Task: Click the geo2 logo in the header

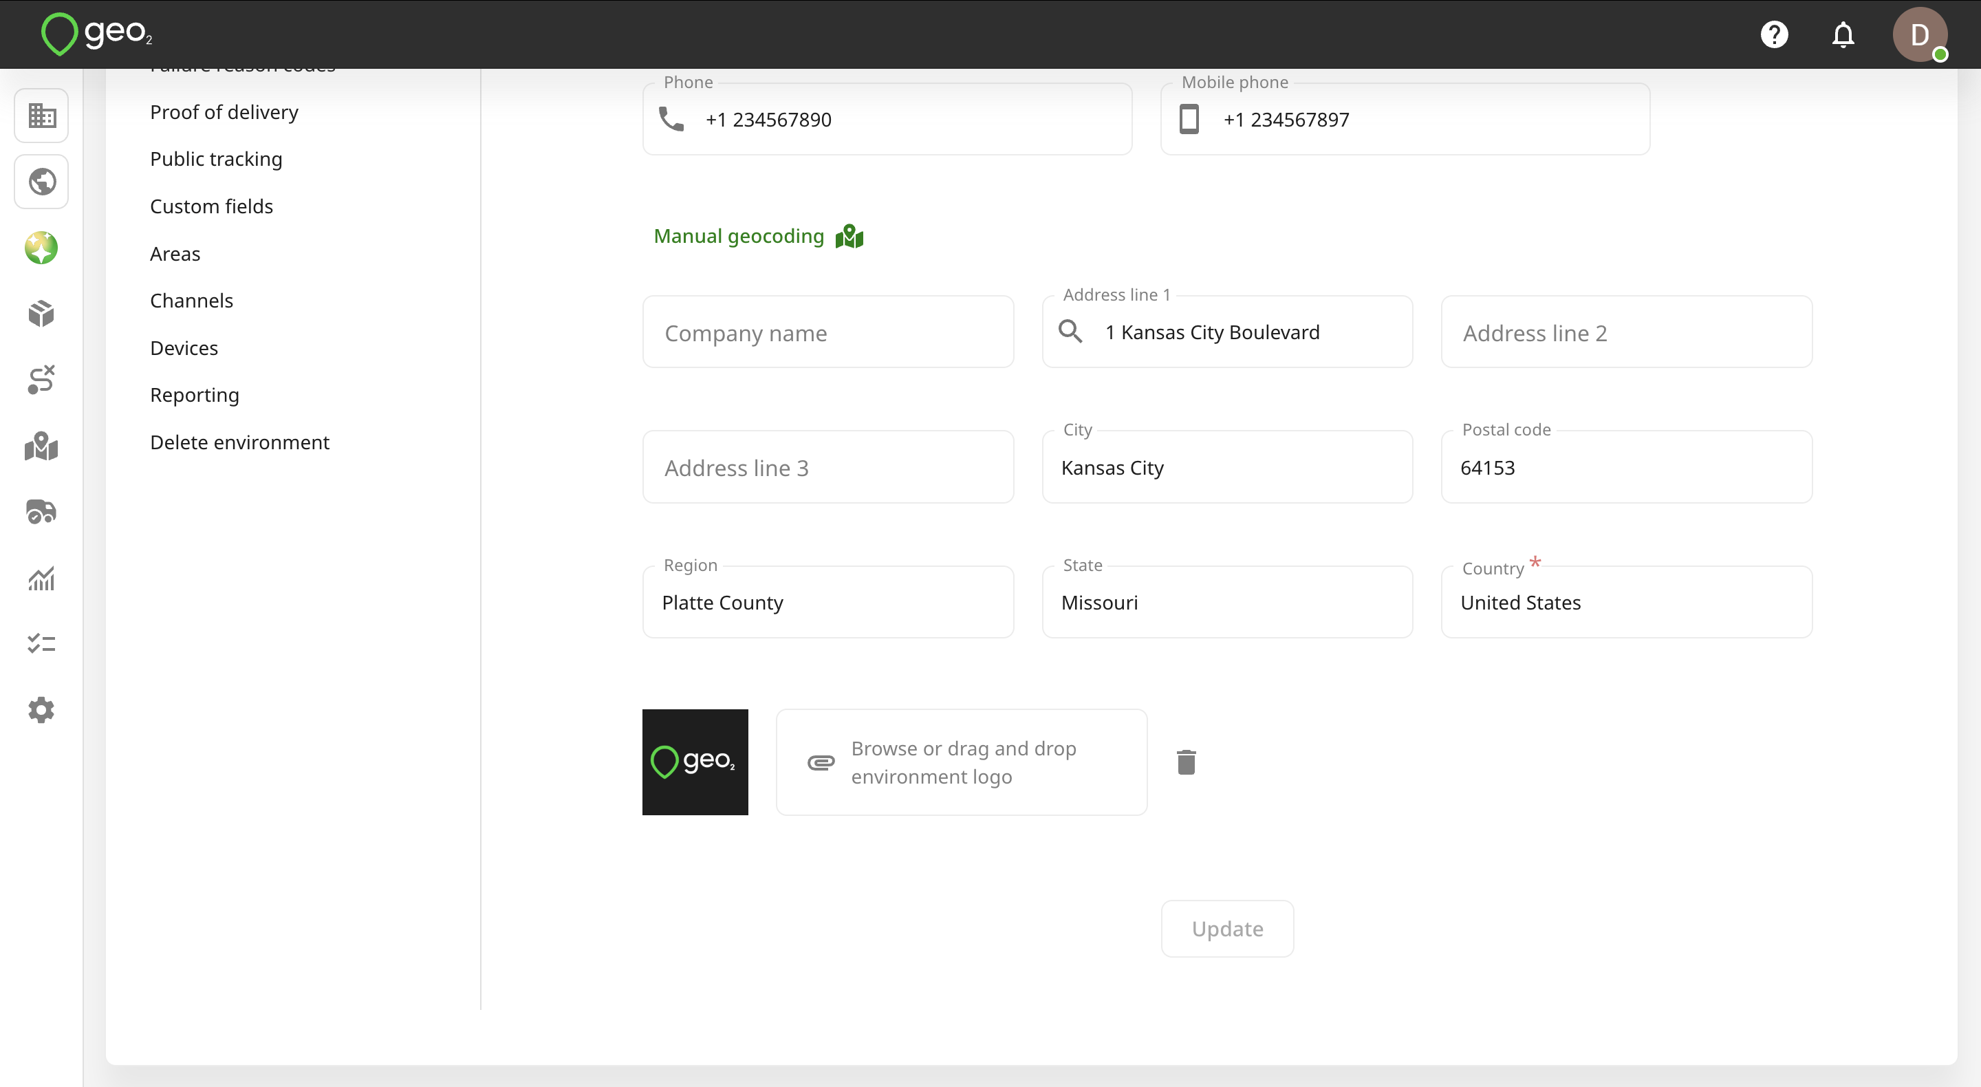Action: tap(97, 34)
